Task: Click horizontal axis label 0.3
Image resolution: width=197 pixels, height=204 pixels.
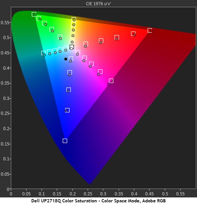Action: click(103, 194)
